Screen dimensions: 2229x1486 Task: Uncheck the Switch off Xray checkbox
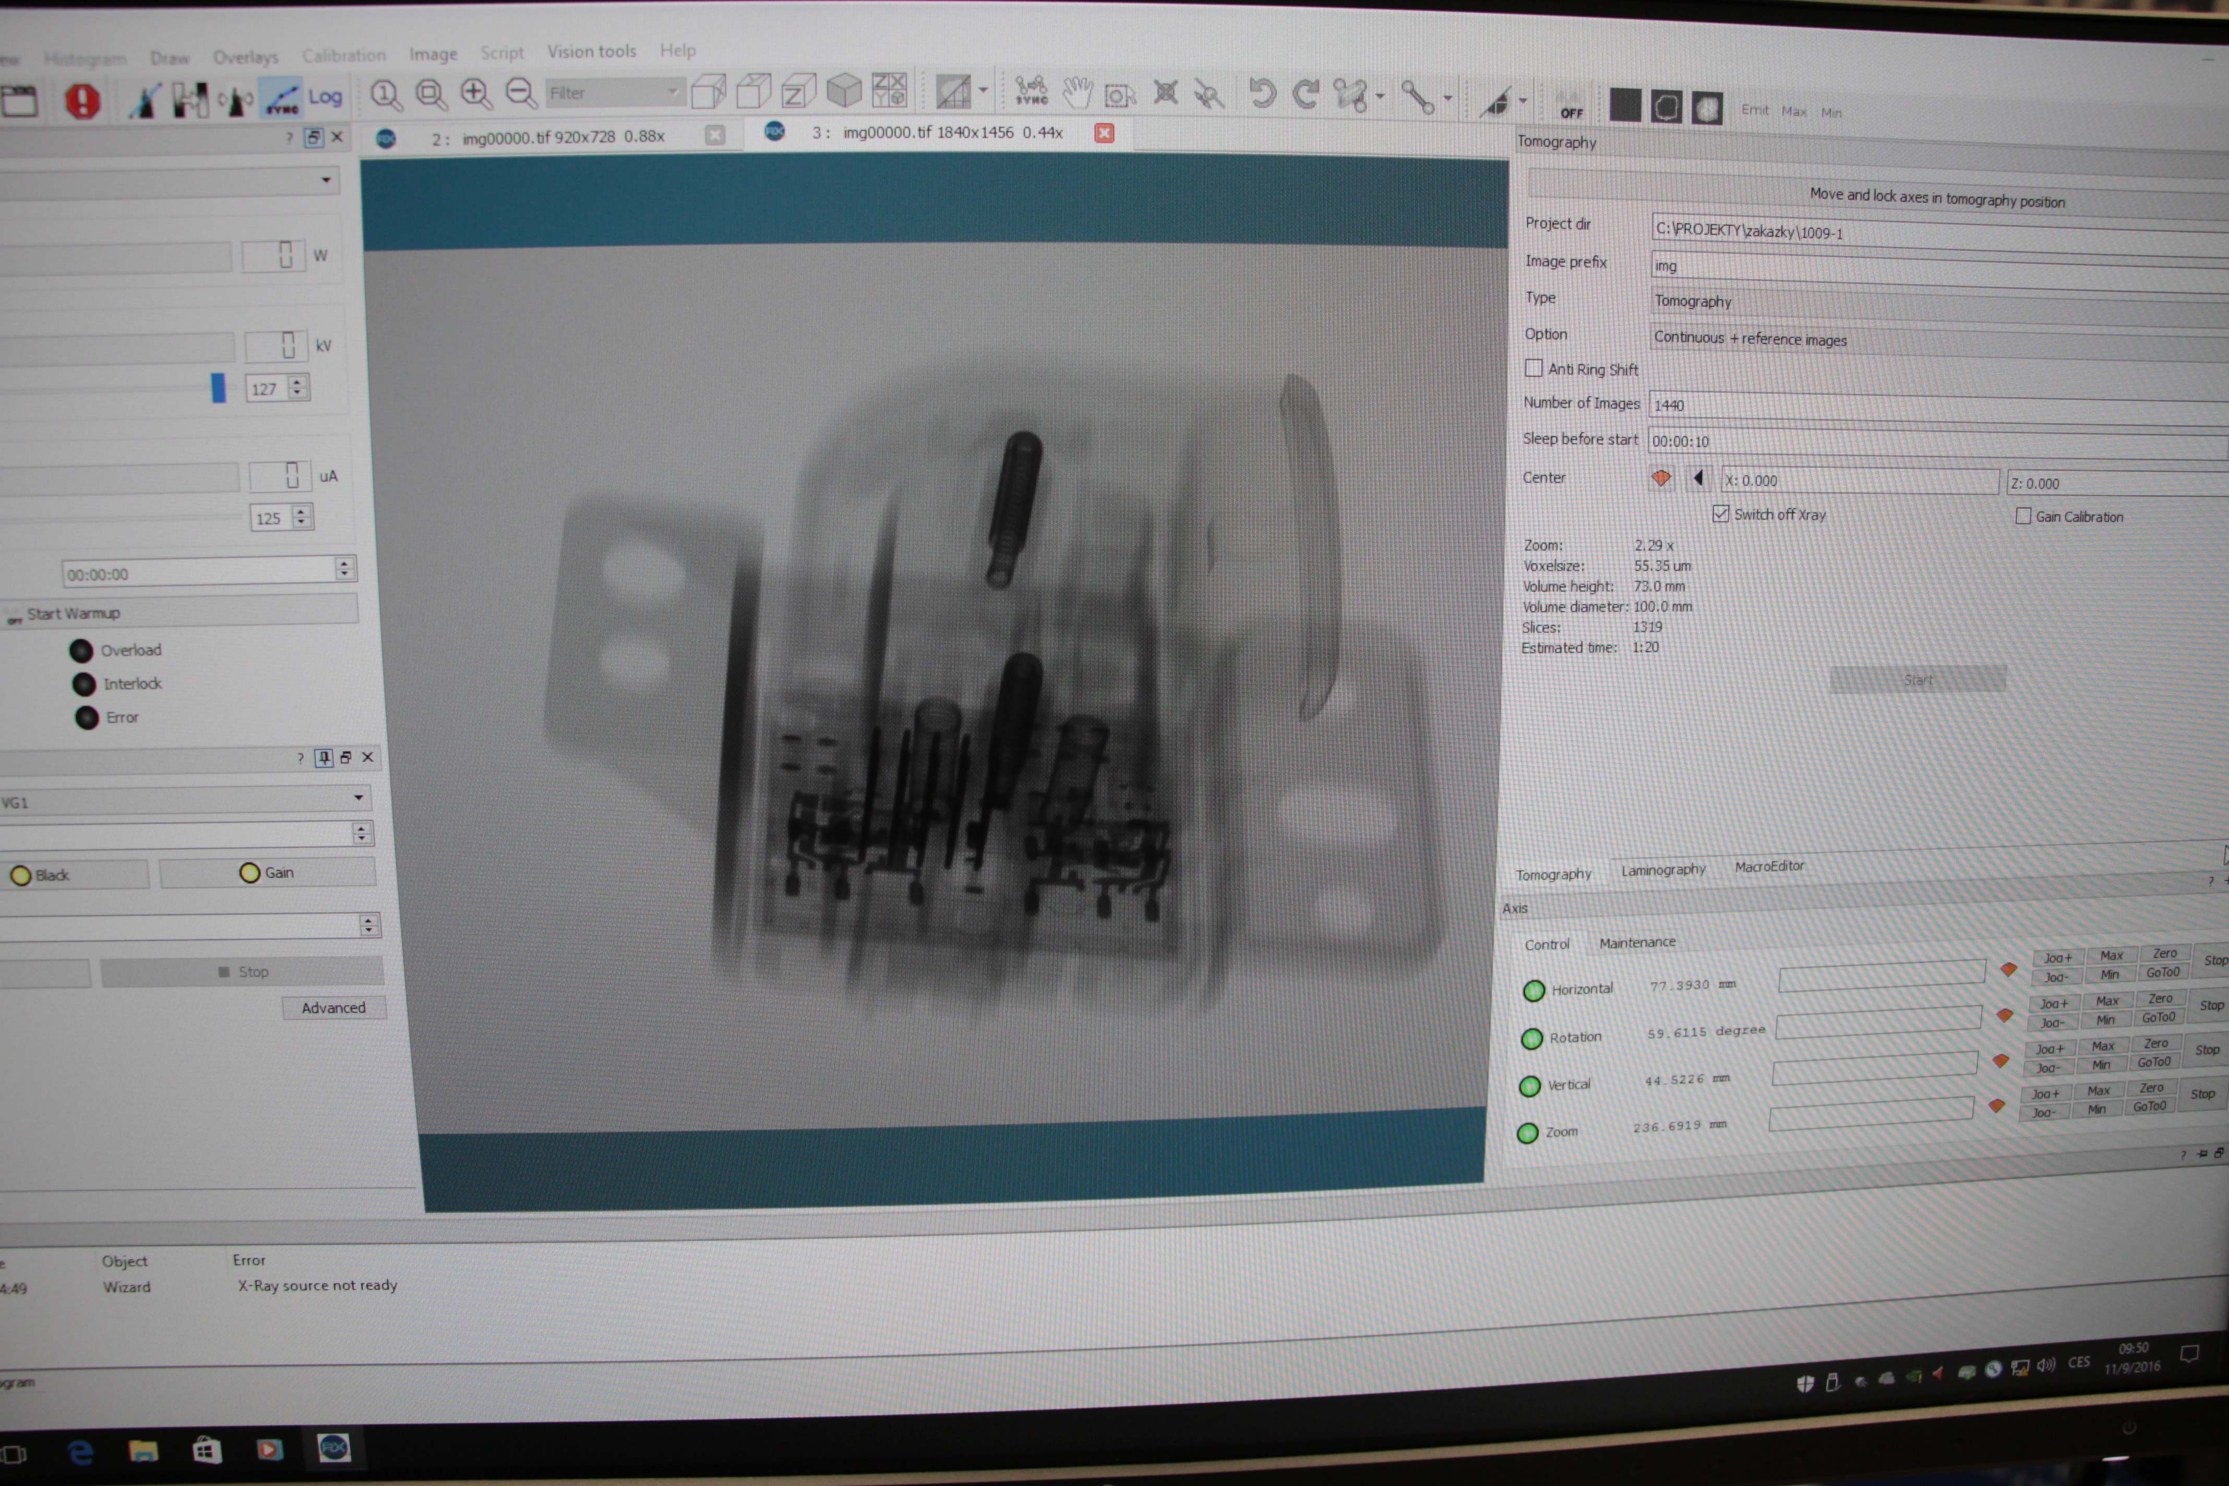click(1720, 513)
